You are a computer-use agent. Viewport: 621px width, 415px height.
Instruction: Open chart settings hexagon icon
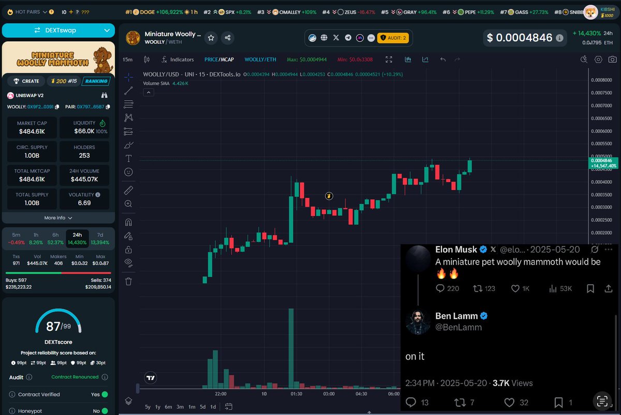tap(598, 59)
